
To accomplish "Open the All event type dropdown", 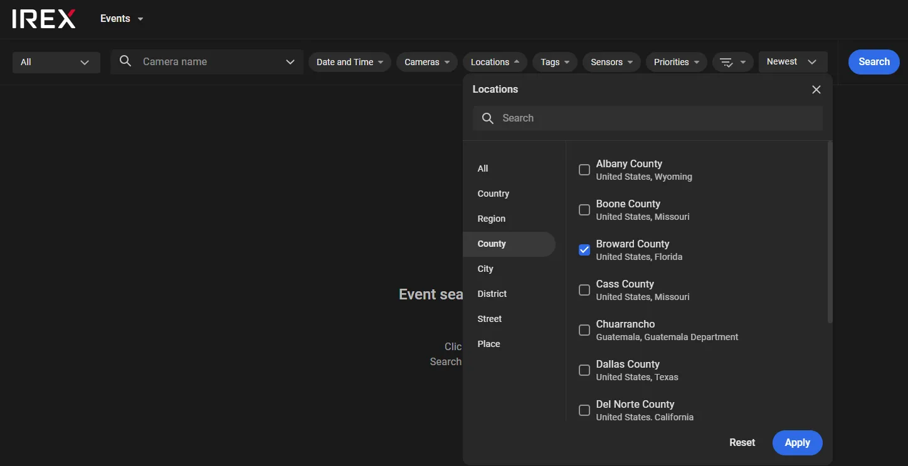I will [56, 62].
